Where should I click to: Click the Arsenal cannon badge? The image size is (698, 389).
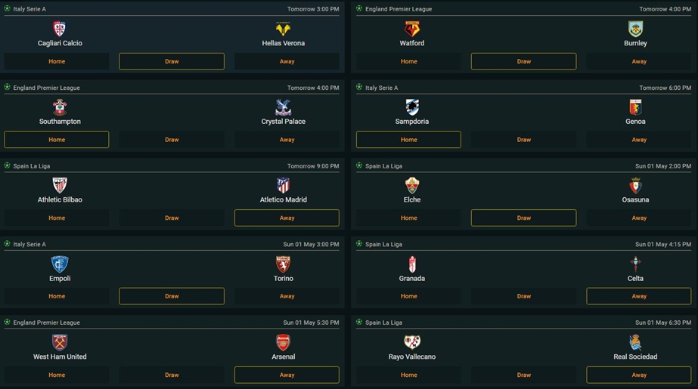[x=283, y=342]
